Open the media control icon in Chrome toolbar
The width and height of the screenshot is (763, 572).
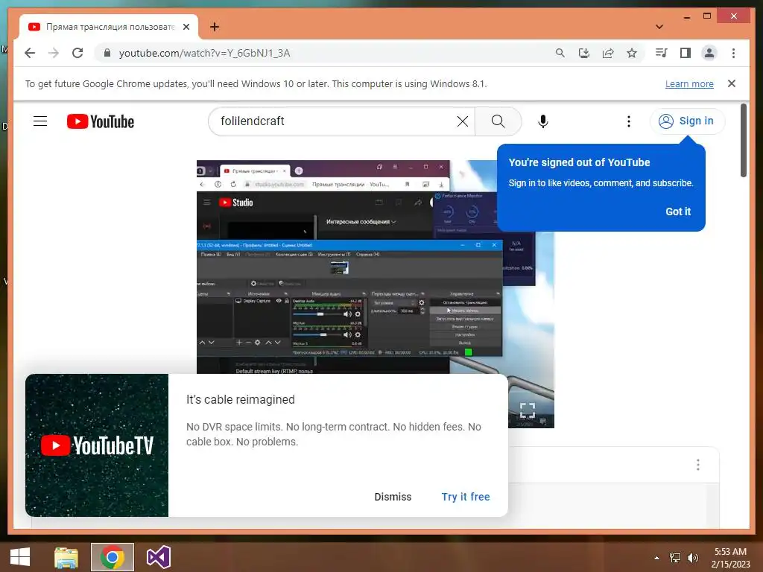pyautogui.click(x=661, y=53)
